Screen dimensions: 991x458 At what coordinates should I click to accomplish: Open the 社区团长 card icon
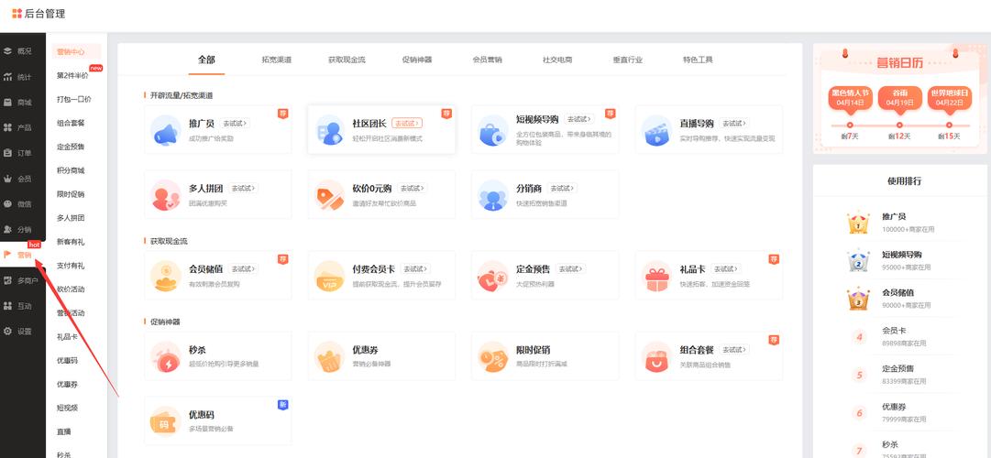[329, 131]
